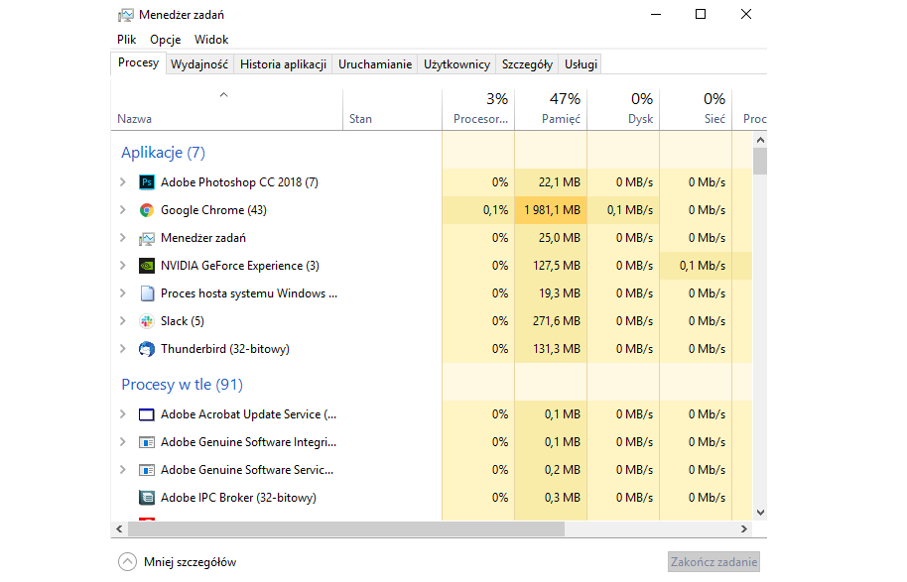Select the Google Chrome (43) row name
907x582 pixels.
tap(213, 210)
